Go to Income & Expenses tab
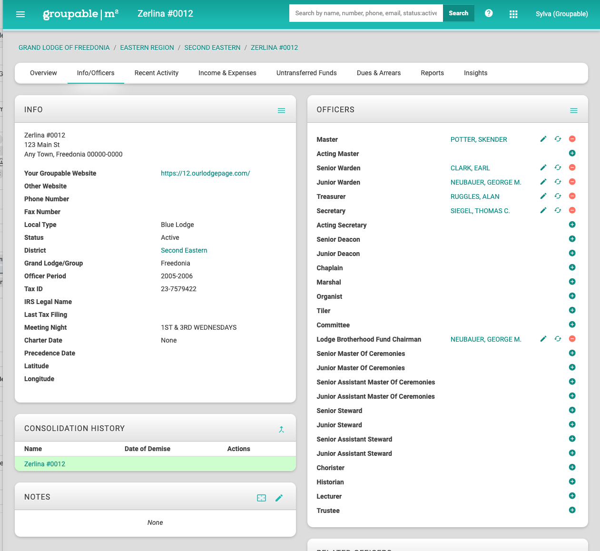This screenshot has width=600, height=551. point(227,73)
